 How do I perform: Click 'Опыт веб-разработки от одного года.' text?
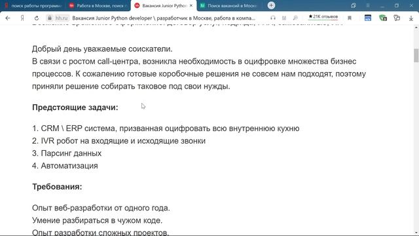[101, 208]
